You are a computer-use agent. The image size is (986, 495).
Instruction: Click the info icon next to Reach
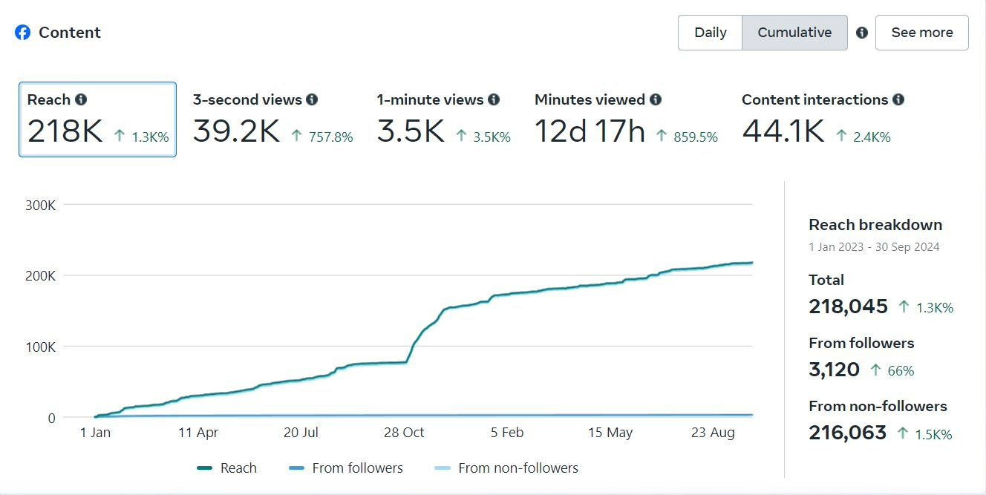pos(81,99)
